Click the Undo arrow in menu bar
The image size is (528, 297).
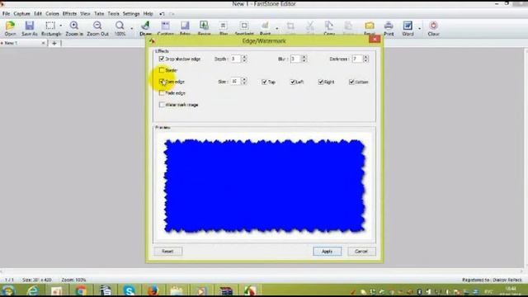[162, 14]
